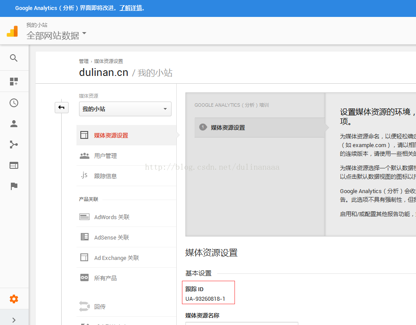Screen dimensions: 416x325
Task: Click the back arrow button
Action: 62,107
